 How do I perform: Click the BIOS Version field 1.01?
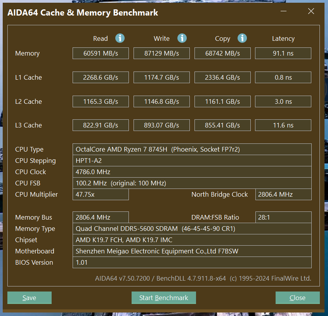[192, 262]
